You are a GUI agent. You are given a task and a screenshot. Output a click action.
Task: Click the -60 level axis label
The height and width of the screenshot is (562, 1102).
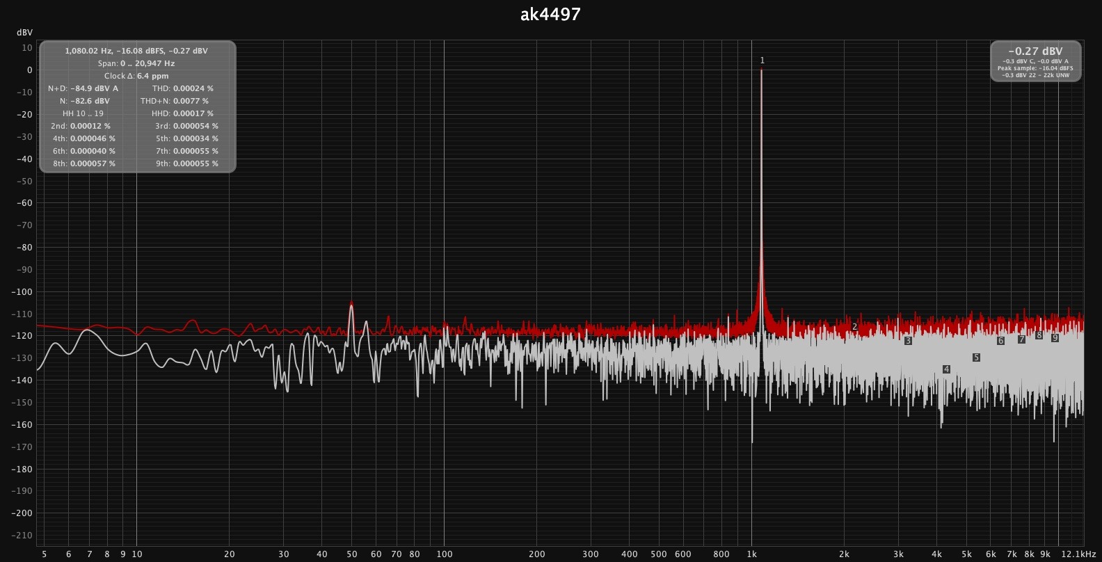[x=24, y=203]
